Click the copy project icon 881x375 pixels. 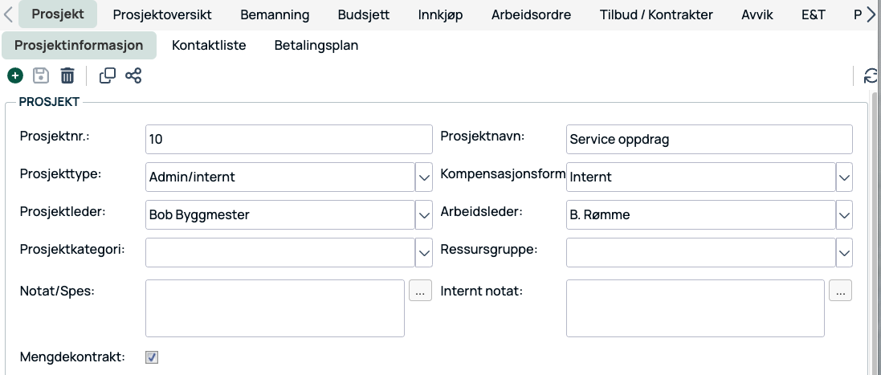tap(107, 76)
